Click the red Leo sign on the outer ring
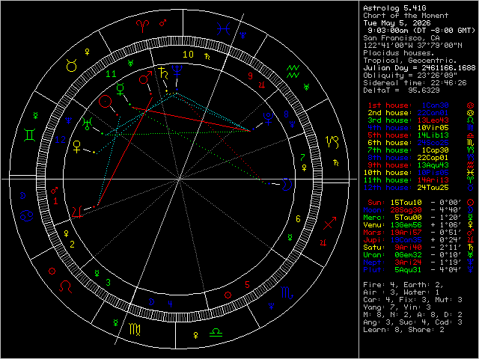 [65, 286]
